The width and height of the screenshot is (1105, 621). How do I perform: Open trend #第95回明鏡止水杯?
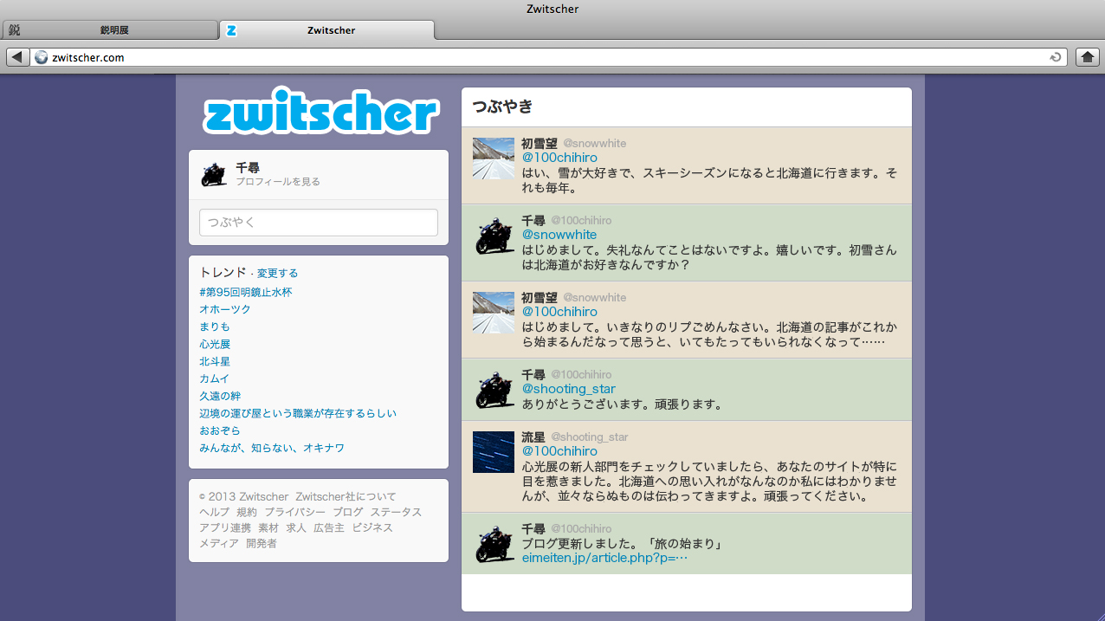[246, 292]
